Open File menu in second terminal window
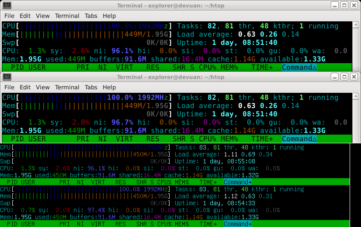Image resolution: width=361 pixels, height=227 pixels. 9,87
